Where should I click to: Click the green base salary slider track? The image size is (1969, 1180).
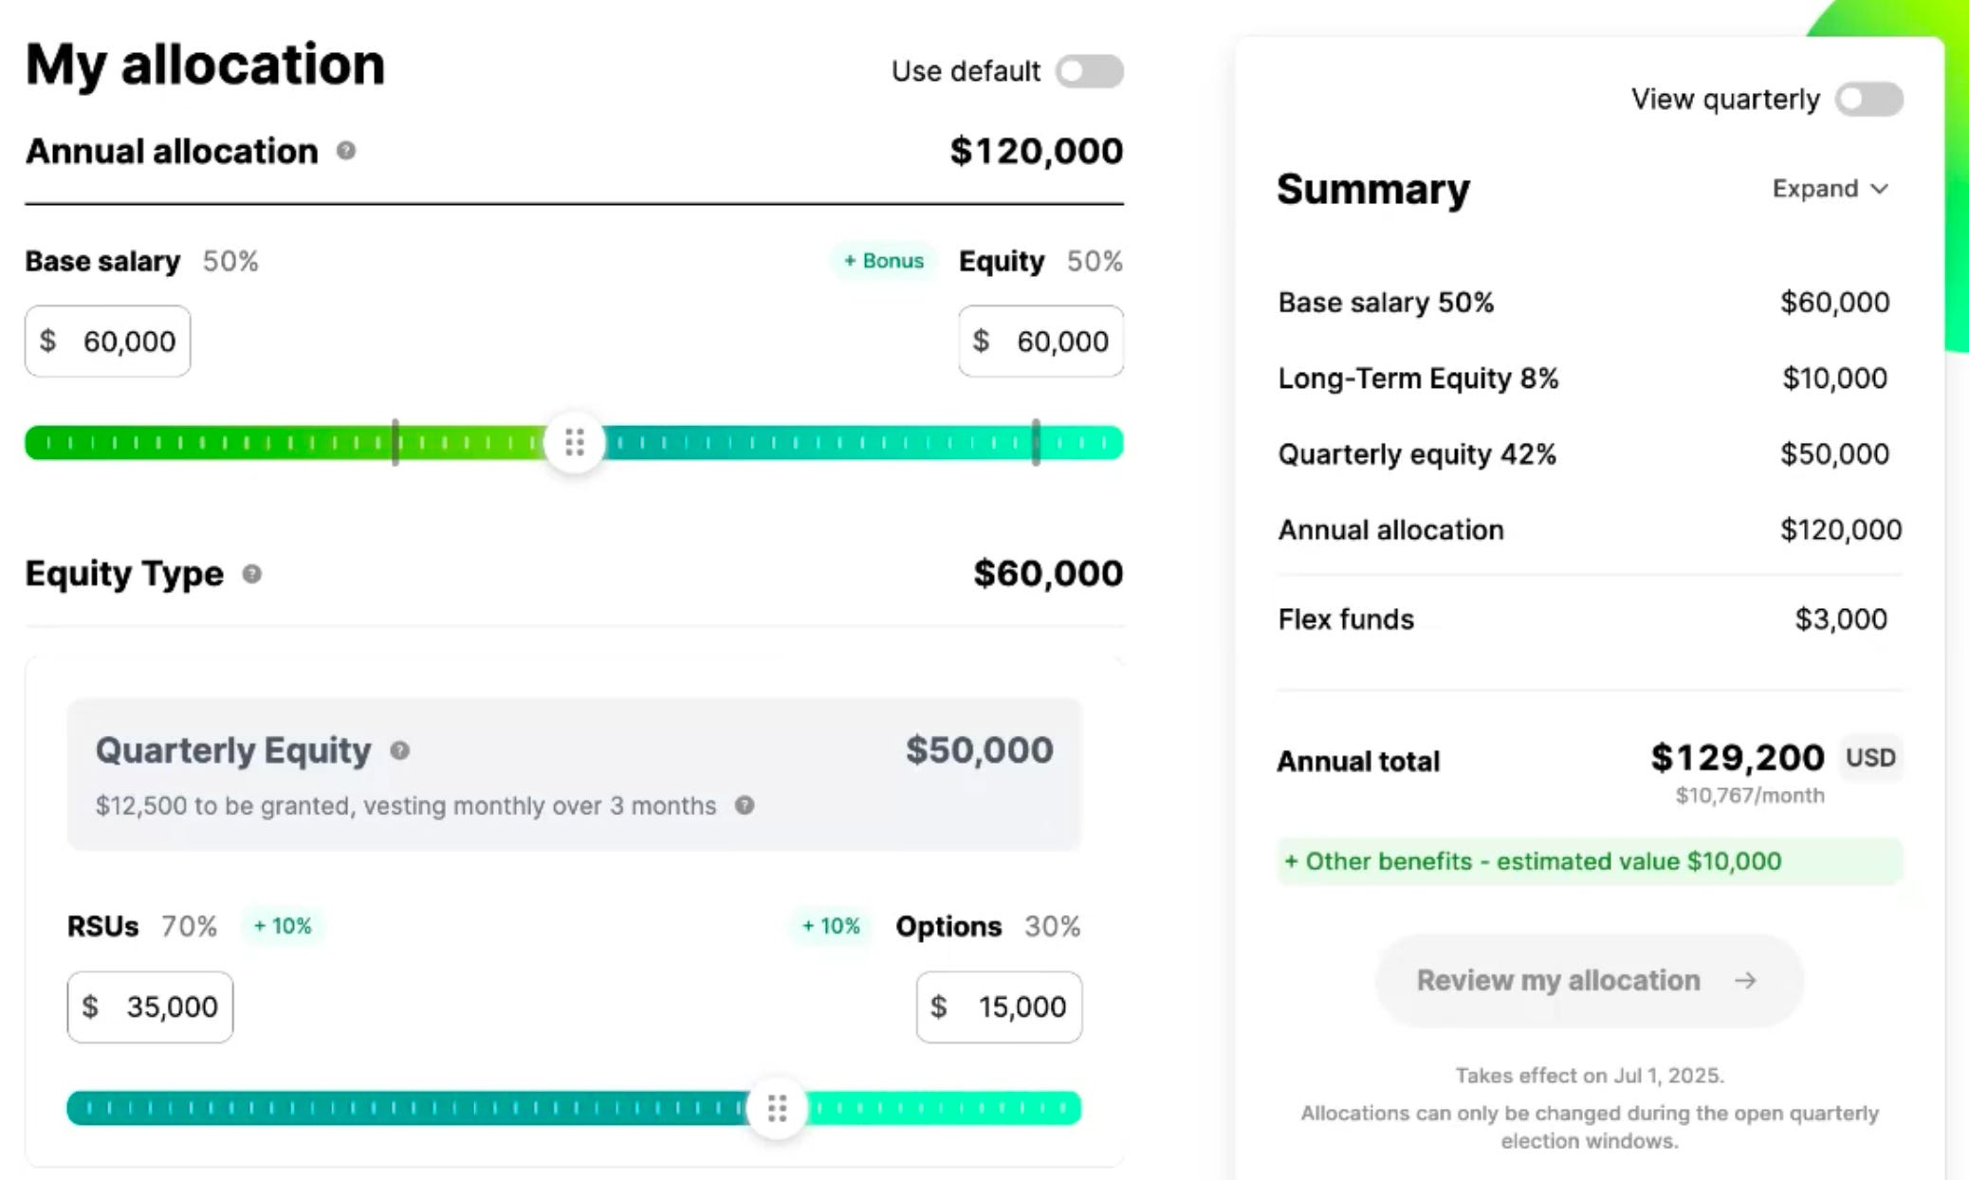[x=285, y=443]
